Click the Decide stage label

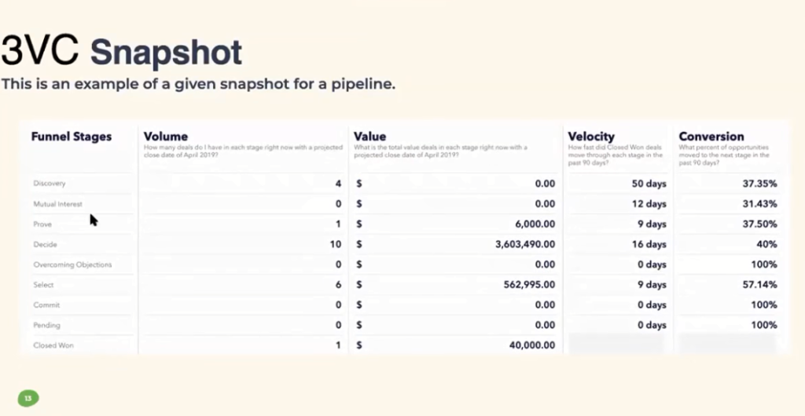45,244
